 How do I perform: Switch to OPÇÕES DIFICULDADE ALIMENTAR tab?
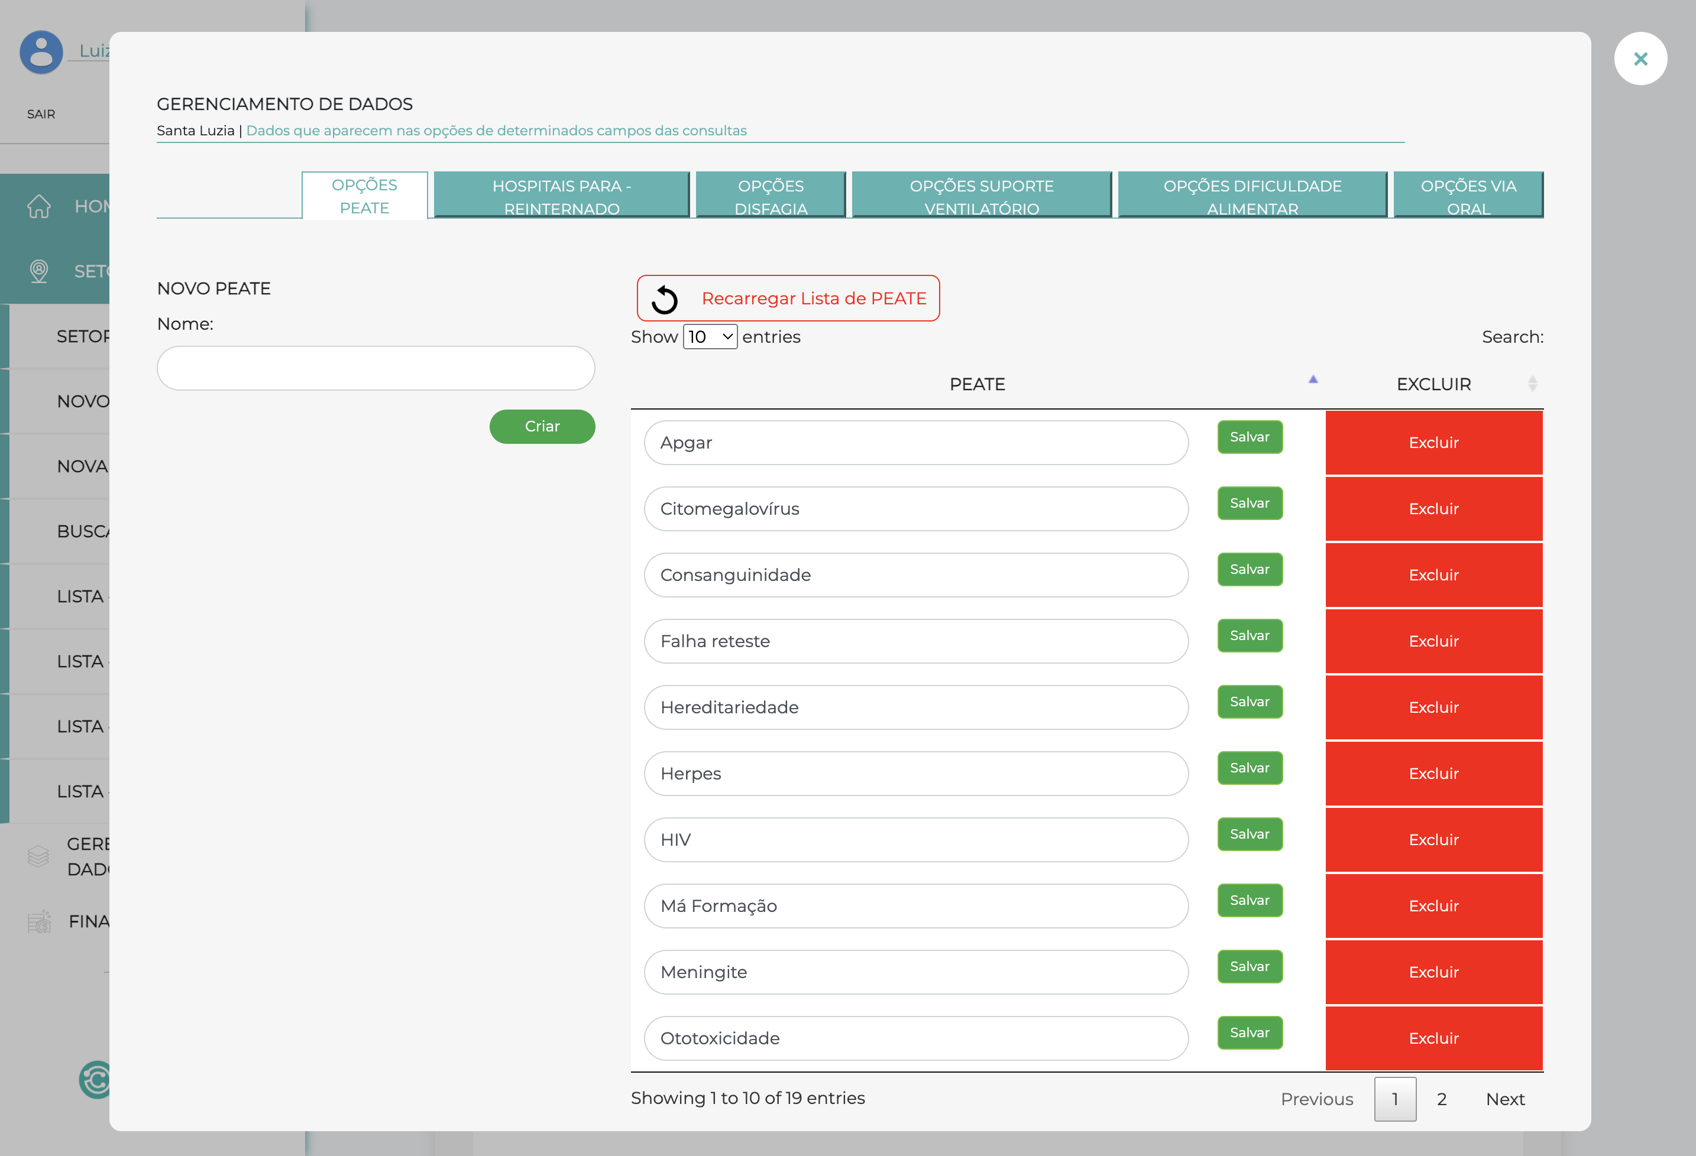coord(1251,196)
